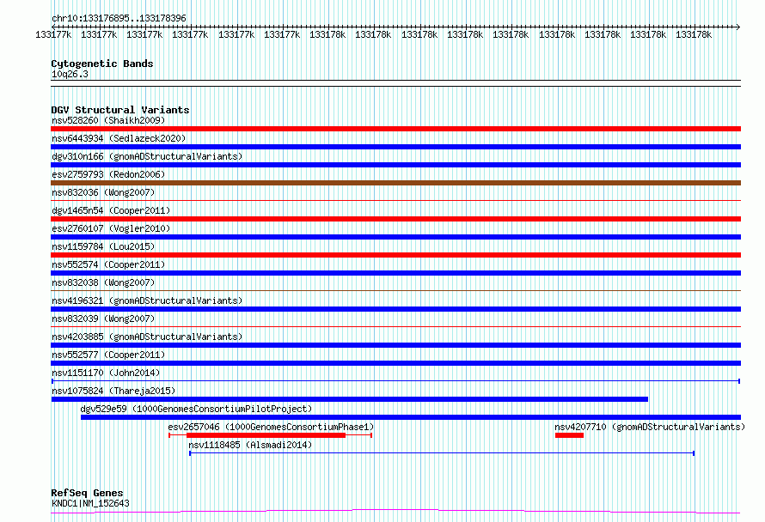Viewport: 765px width, 522px height.
Task: Click the DGV Structural Variants track title
Action: click(120, 110)
